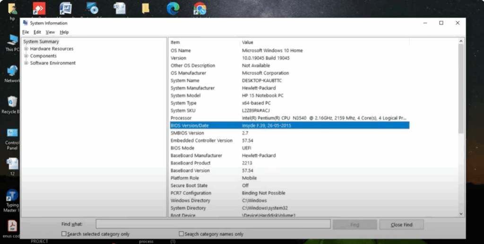The image size is (484, 244).
Task: Open the View menu
Action: point(50,32)
